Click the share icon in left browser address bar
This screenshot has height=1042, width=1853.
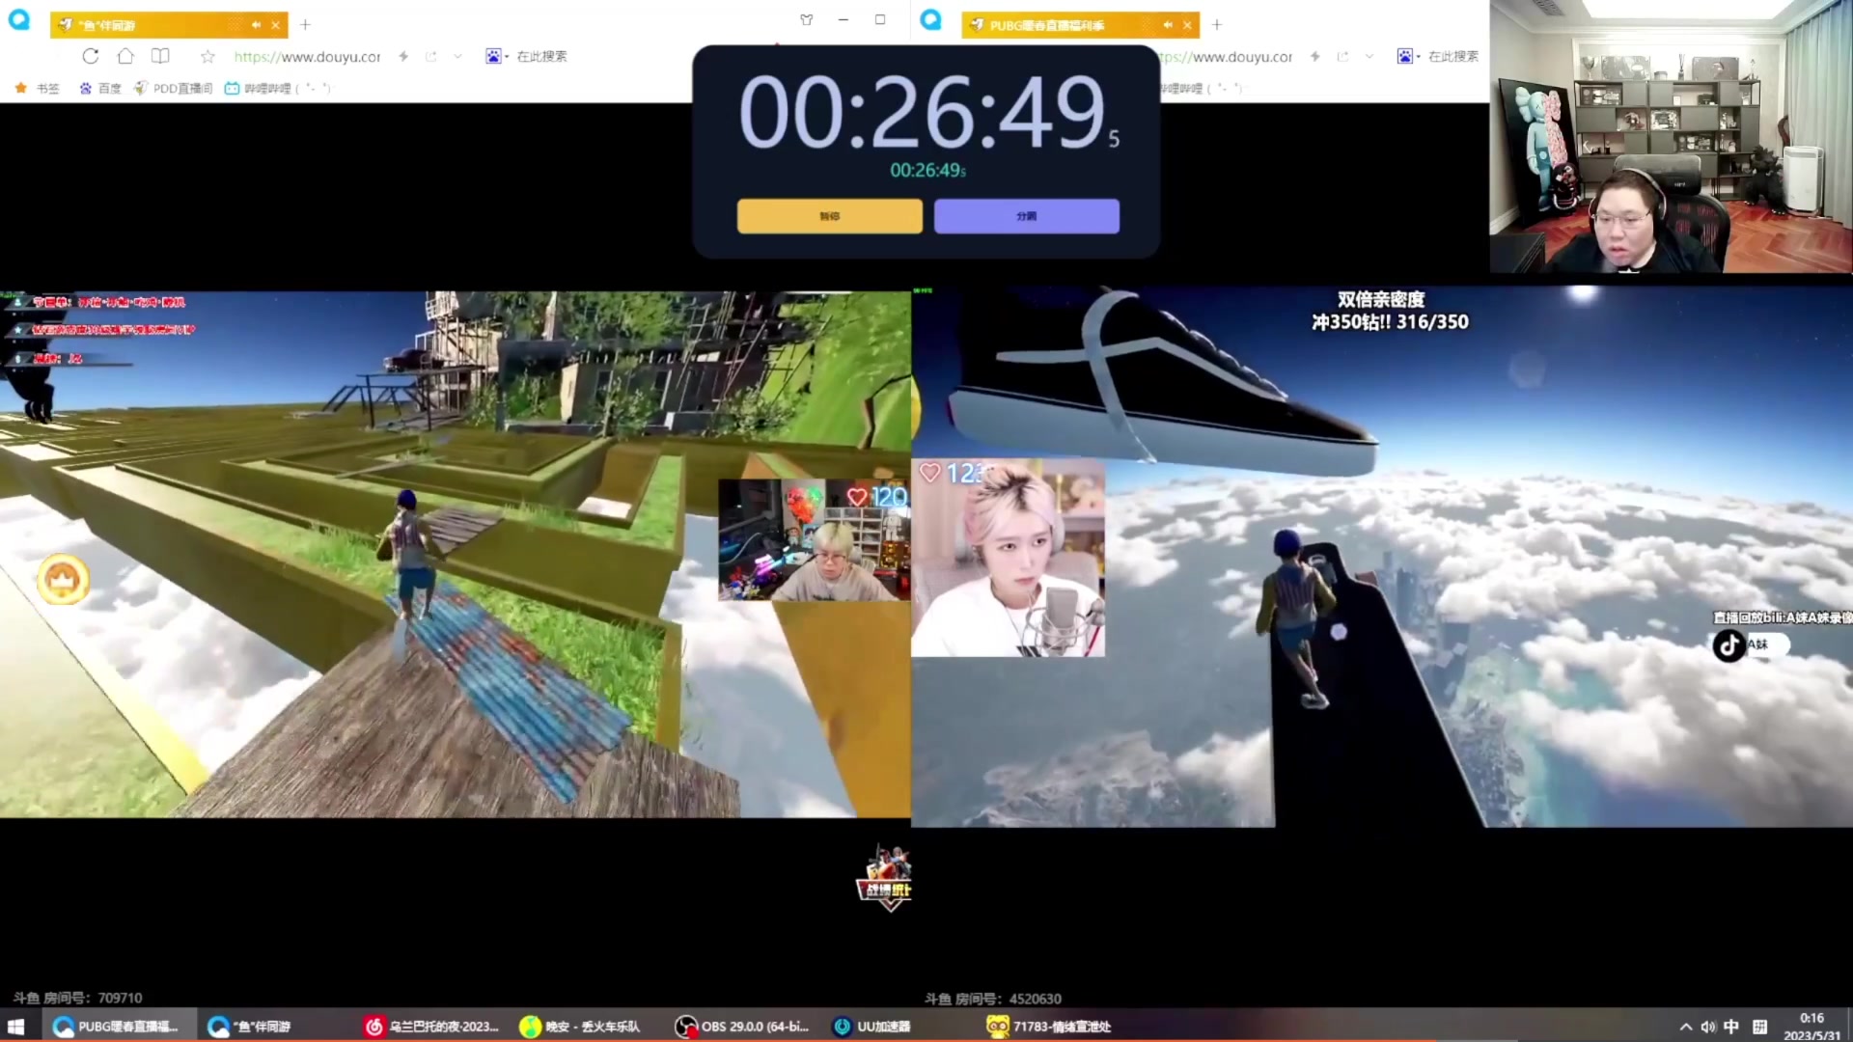tap(430, 57)
